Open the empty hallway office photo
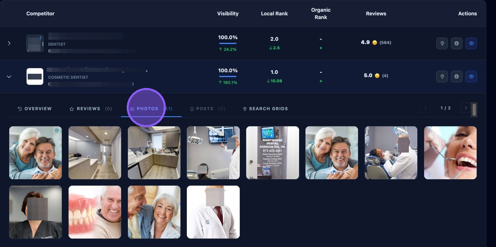Image resolution: width=496 pixels, height=247 pixels. pos(95,153)
